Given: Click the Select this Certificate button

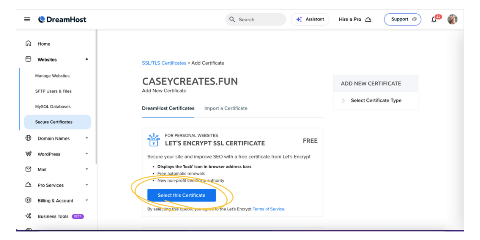Looking at the screenshot, I should pyautogui.click(x=182, y=195).
